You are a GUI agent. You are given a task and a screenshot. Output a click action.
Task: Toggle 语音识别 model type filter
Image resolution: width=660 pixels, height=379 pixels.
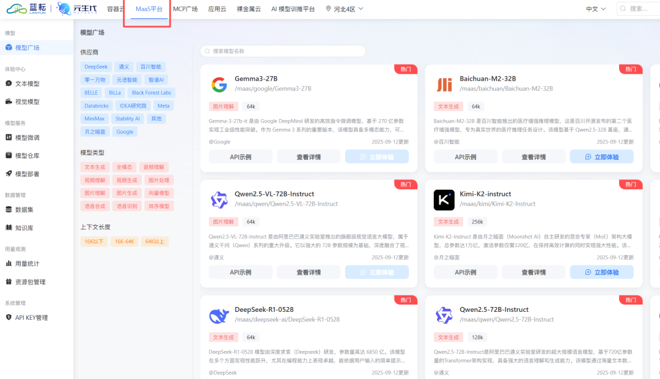click(127, 206)
